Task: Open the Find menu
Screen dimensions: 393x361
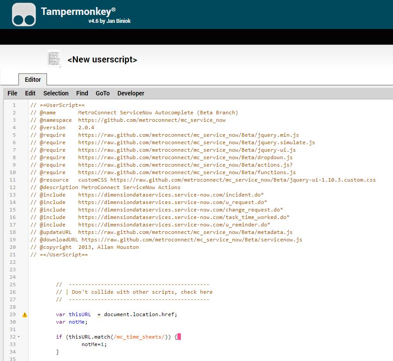Action: pyautogui.click(x=82, y=93)
